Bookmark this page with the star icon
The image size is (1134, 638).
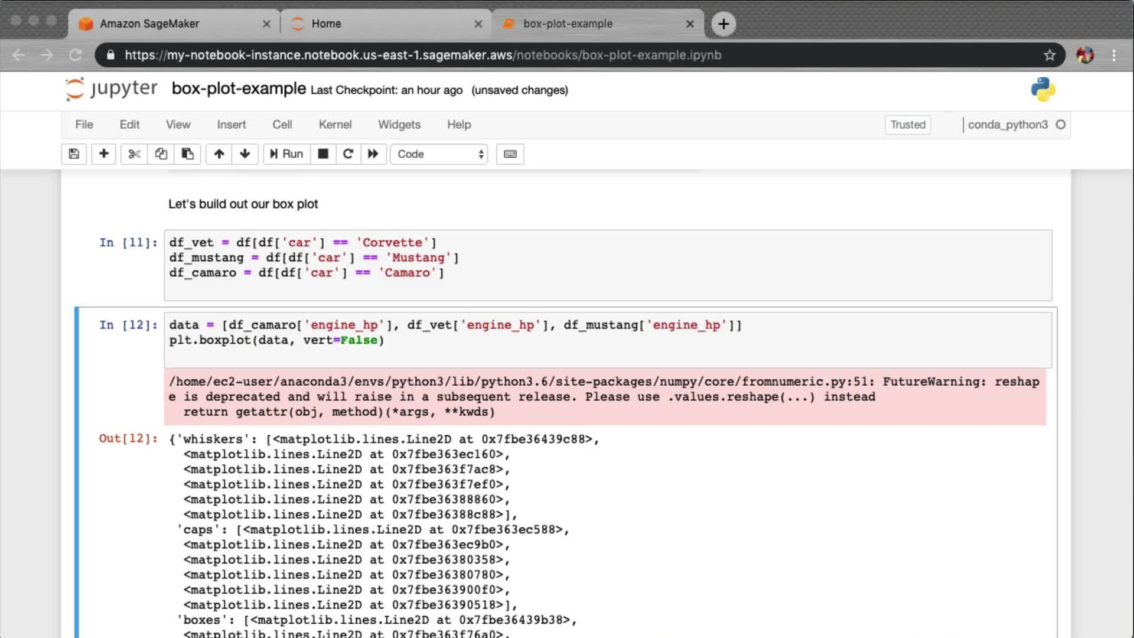pyautogui.click(x=1050, y=55)
